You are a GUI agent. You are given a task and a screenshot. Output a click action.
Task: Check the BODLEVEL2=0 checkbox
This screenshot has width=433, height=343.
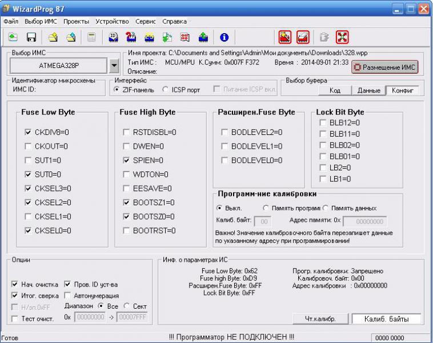click(224, 132)
